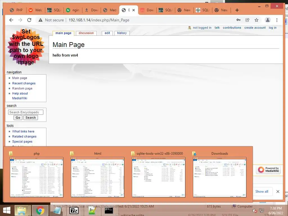Open the saved passwords key icon
The height and width of the screenshot is (216, 288).
pyautogui.click(x=238, y=20)
